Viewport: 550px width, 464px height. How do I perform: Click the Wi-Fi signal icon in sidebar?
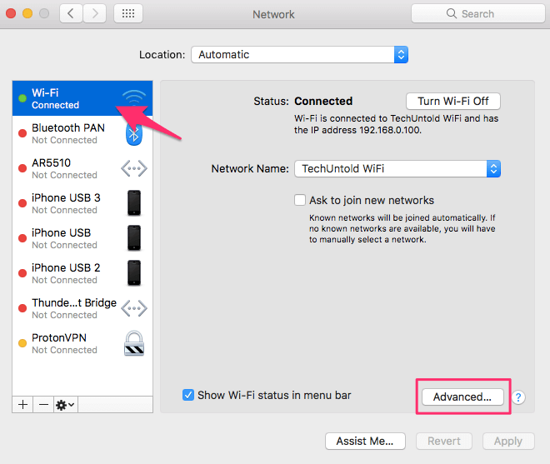(x=134, y=97)
